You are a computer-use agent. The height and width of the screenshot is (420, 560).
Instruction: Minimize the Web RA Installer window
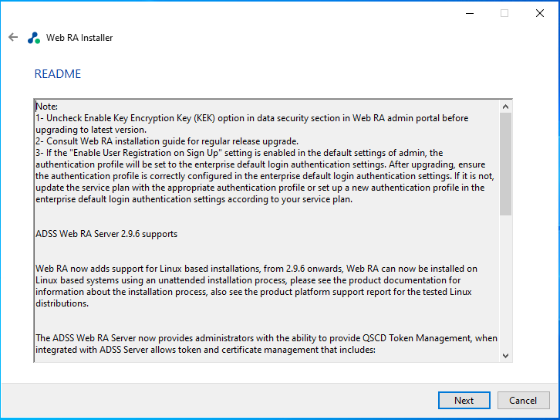coord(469,13)
